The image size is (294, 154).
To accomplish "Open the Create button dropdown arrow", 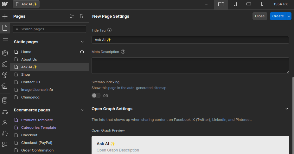I will [x=289, y=16].
